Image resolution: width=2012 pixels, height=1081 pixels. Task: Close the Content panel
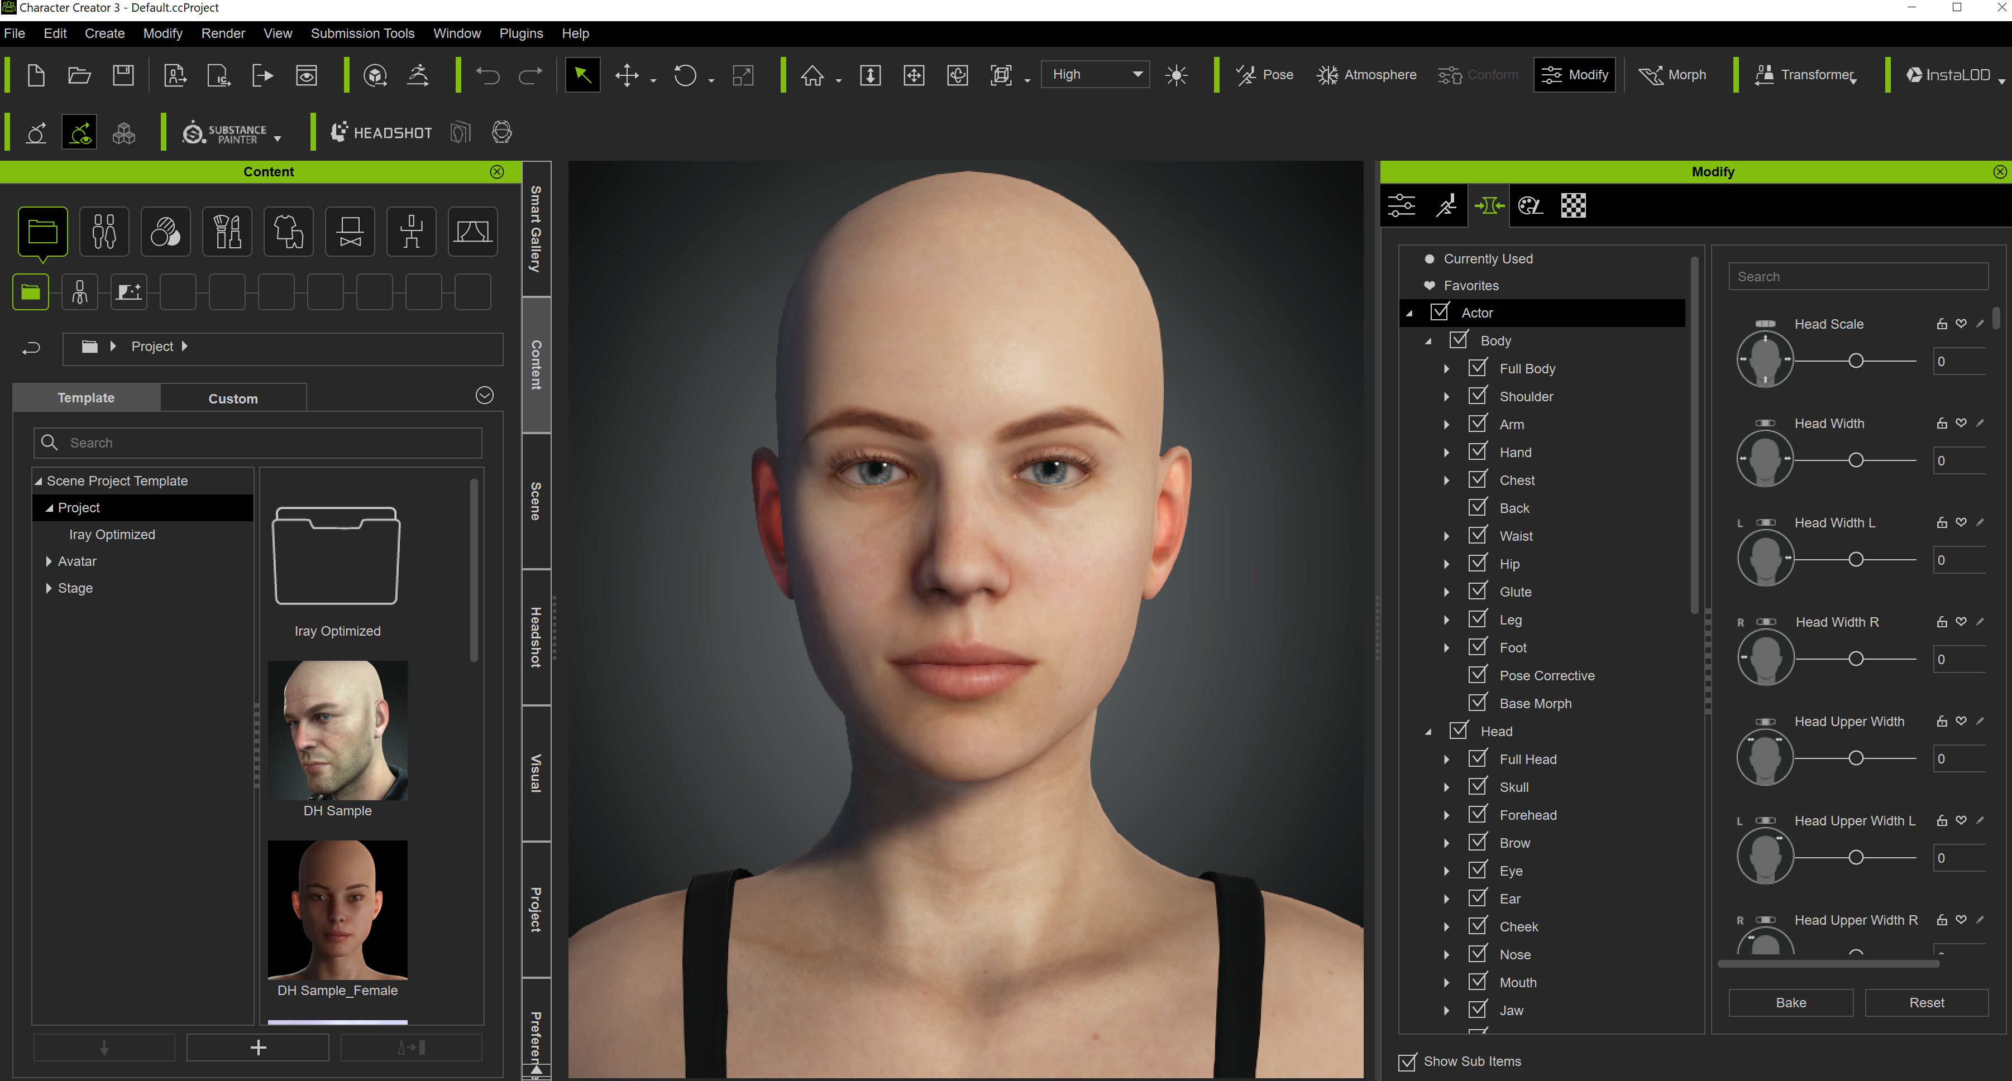click(x=497, y=172)
